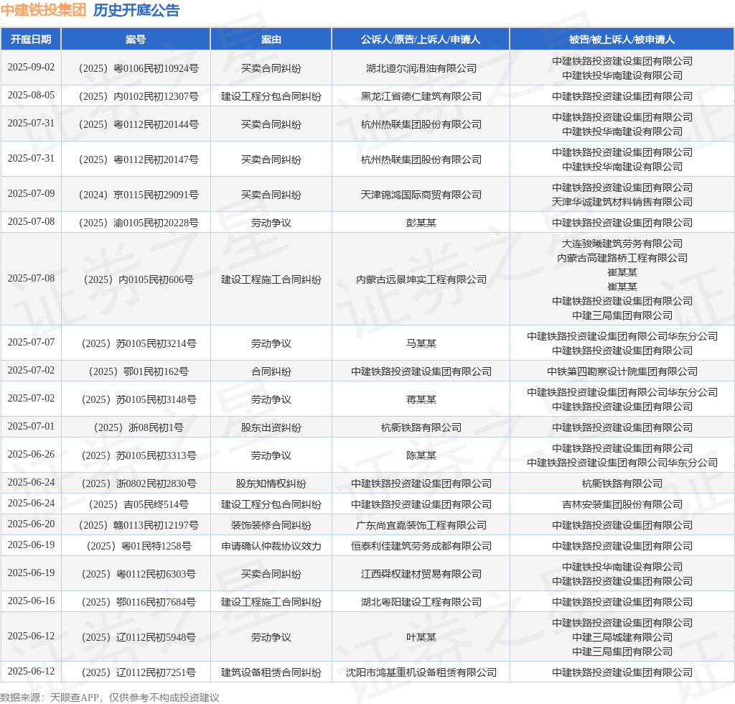The image size is (735, 704).
Task: Click the date 2025-09-02
Action: point(31,67)
